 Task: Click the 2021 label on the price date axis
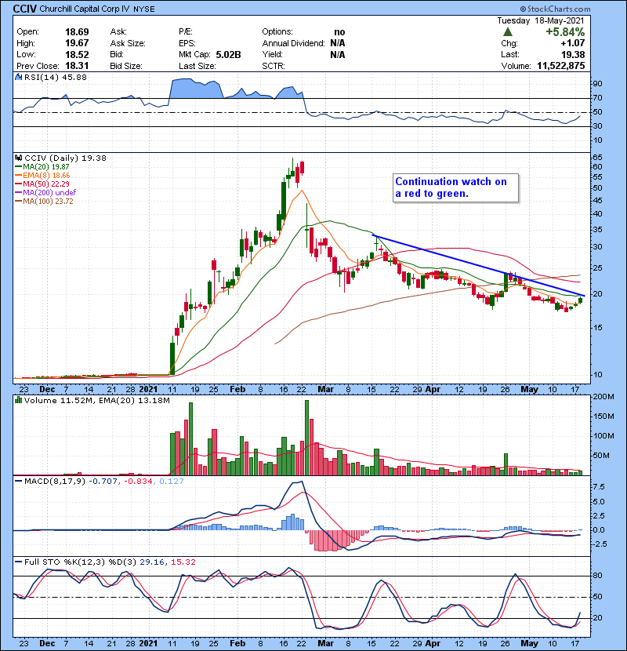(148, 390)
